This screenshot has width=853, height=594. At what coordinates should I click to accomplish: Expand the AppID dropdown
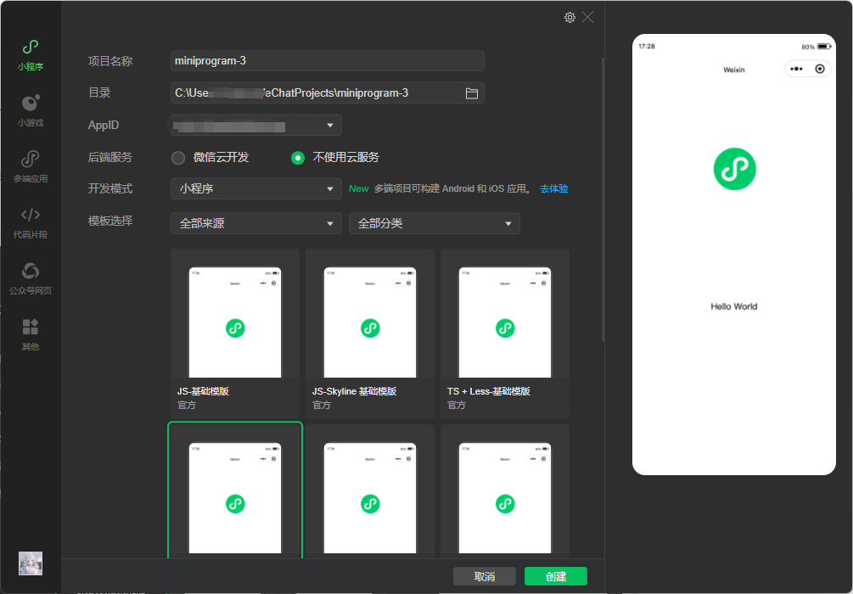click(256, 125)
